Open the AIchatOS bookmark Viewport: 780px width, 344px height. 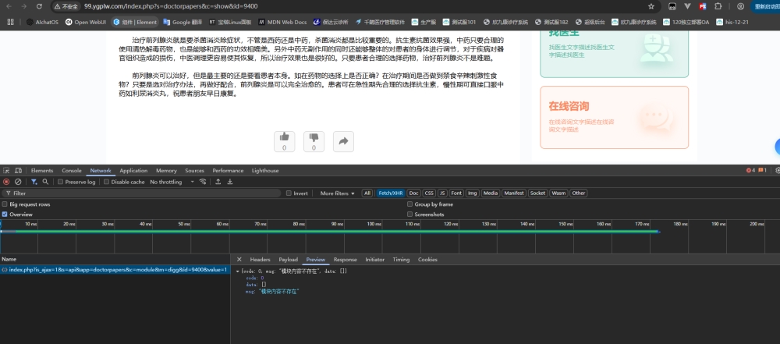click(42, 22)
